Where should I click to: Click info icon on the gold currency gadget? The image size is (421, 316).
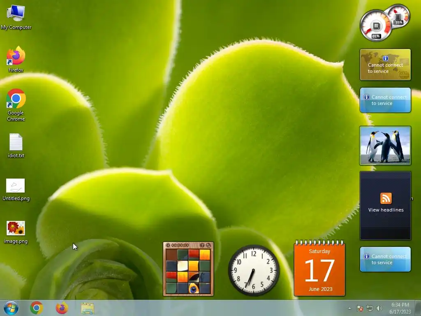coord(386,58)
